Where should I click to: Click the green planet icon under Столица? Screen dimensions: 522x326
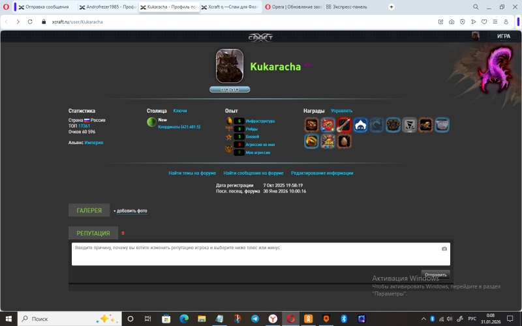[151, 121]
